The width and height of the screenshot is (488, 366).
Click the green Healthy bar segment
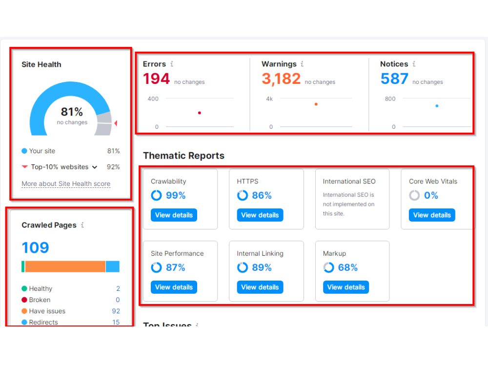[23, 267]
